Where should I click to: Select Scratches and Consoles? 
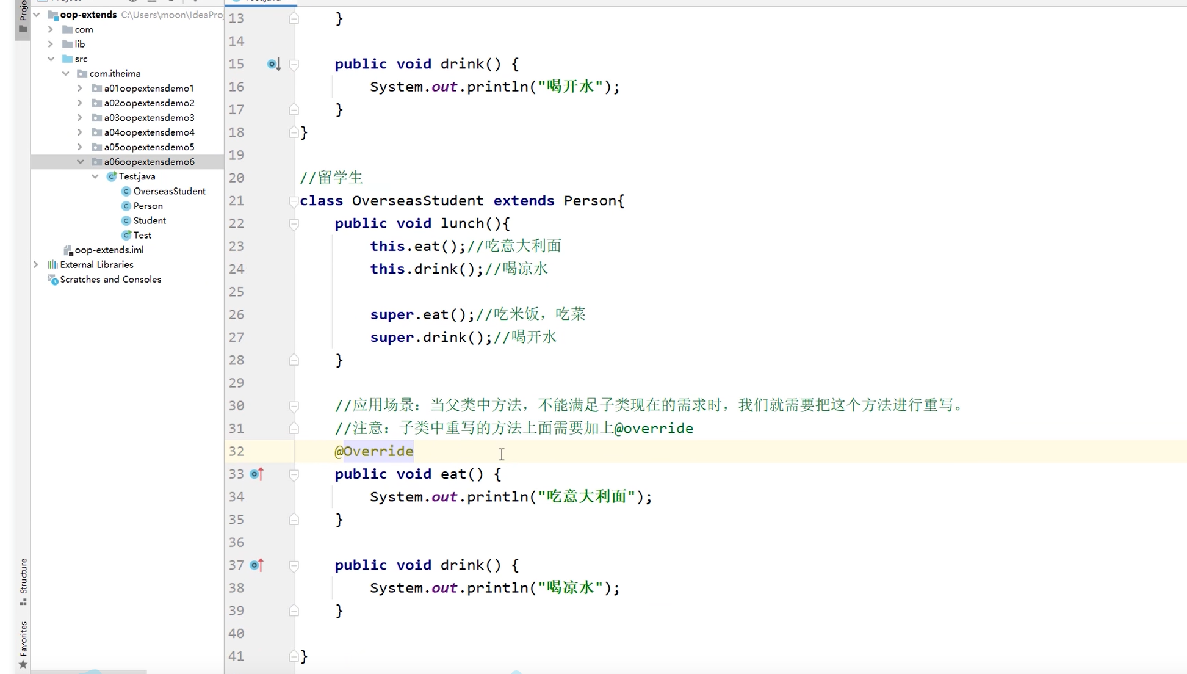[110, 279]
